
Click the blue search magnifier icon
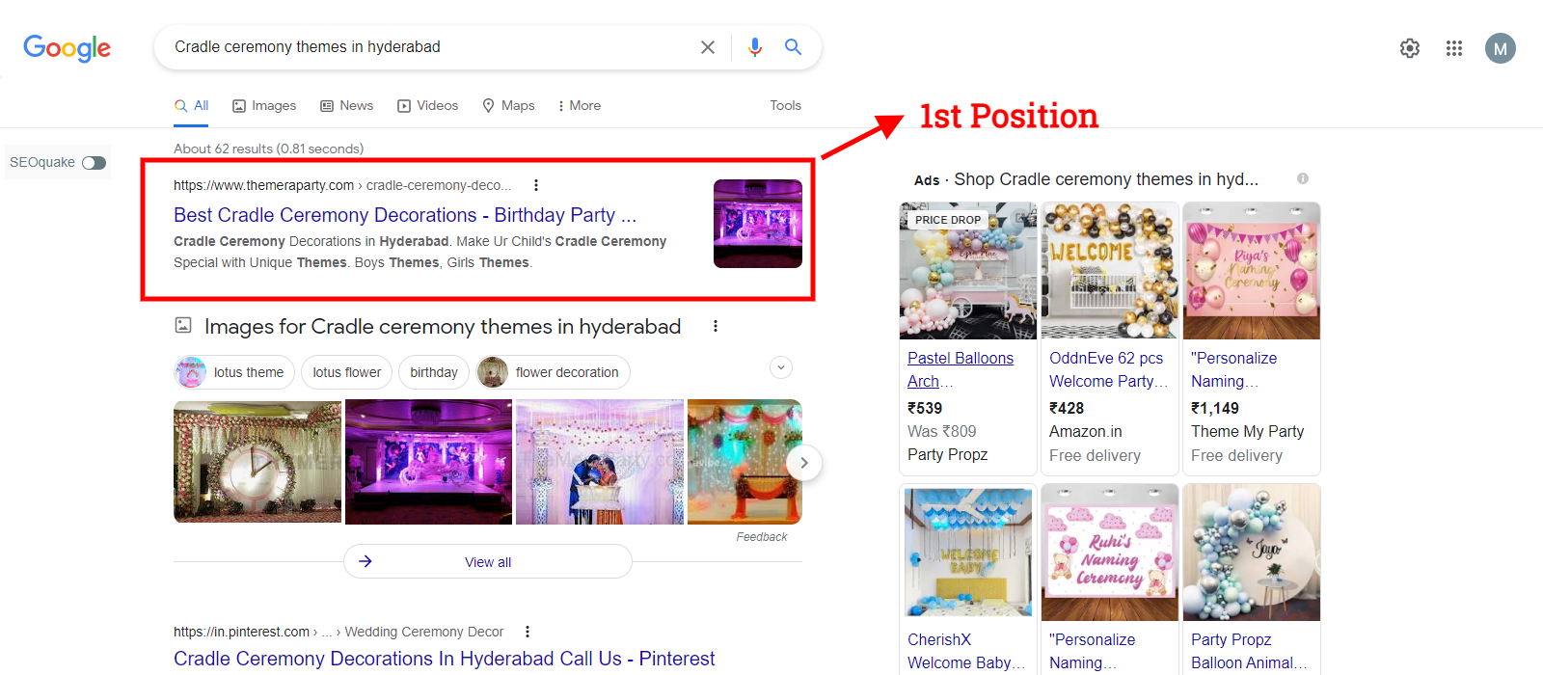793,47
